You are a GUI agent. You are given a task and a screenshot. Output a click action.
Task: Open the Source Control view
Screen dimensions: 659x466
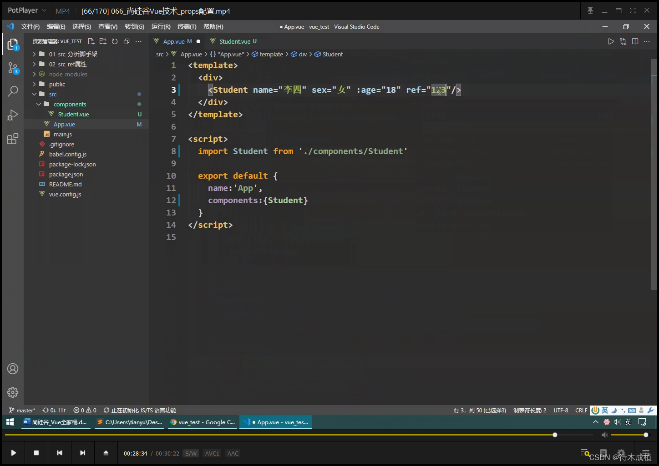point(13,68)
